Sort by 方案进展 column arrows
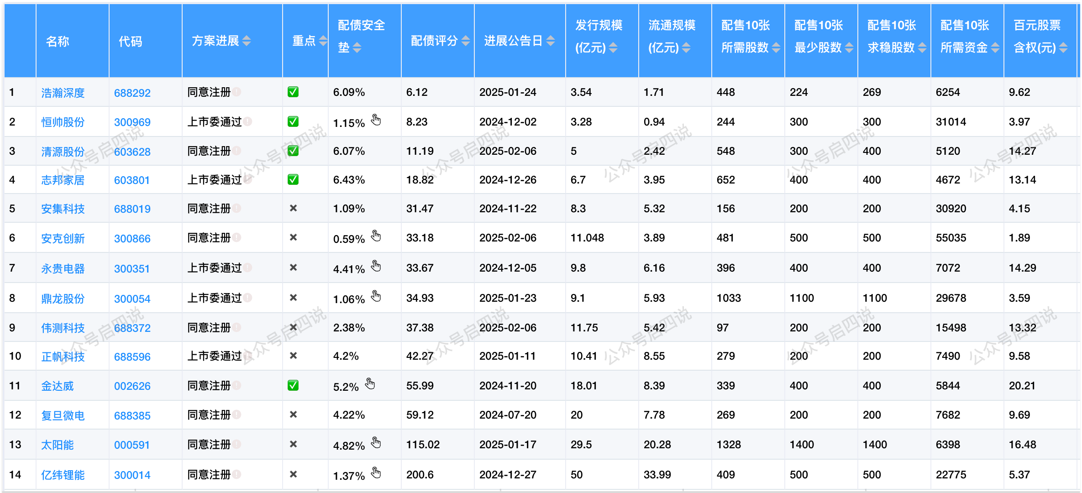Image resolution: width=1082 pixels, height=493 pixels. [x=247, y=41]
